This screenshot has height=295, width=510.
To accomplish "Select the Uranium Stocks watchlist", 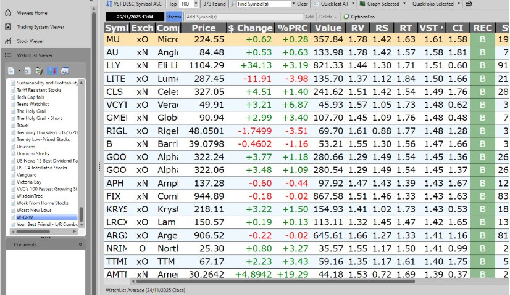I will (x=33, y=153).
